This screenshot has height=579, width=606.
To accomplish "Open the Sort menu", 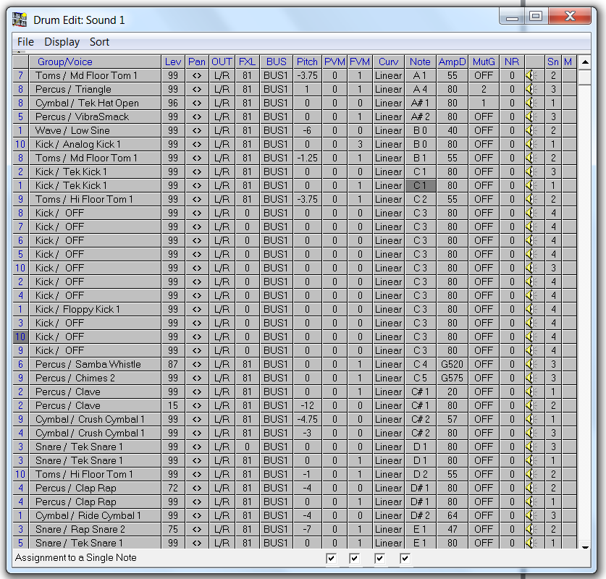I will tap(99, 42).
